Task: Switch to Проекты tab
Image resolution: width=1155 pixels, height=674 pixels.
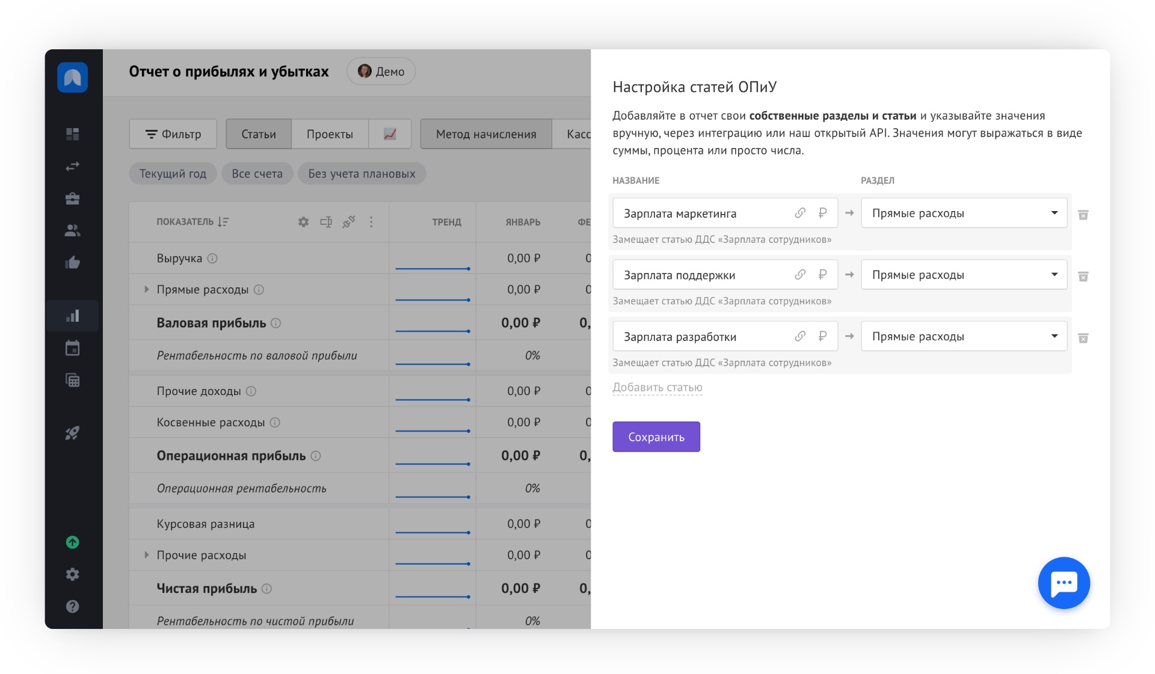Action: pos(330,133)
